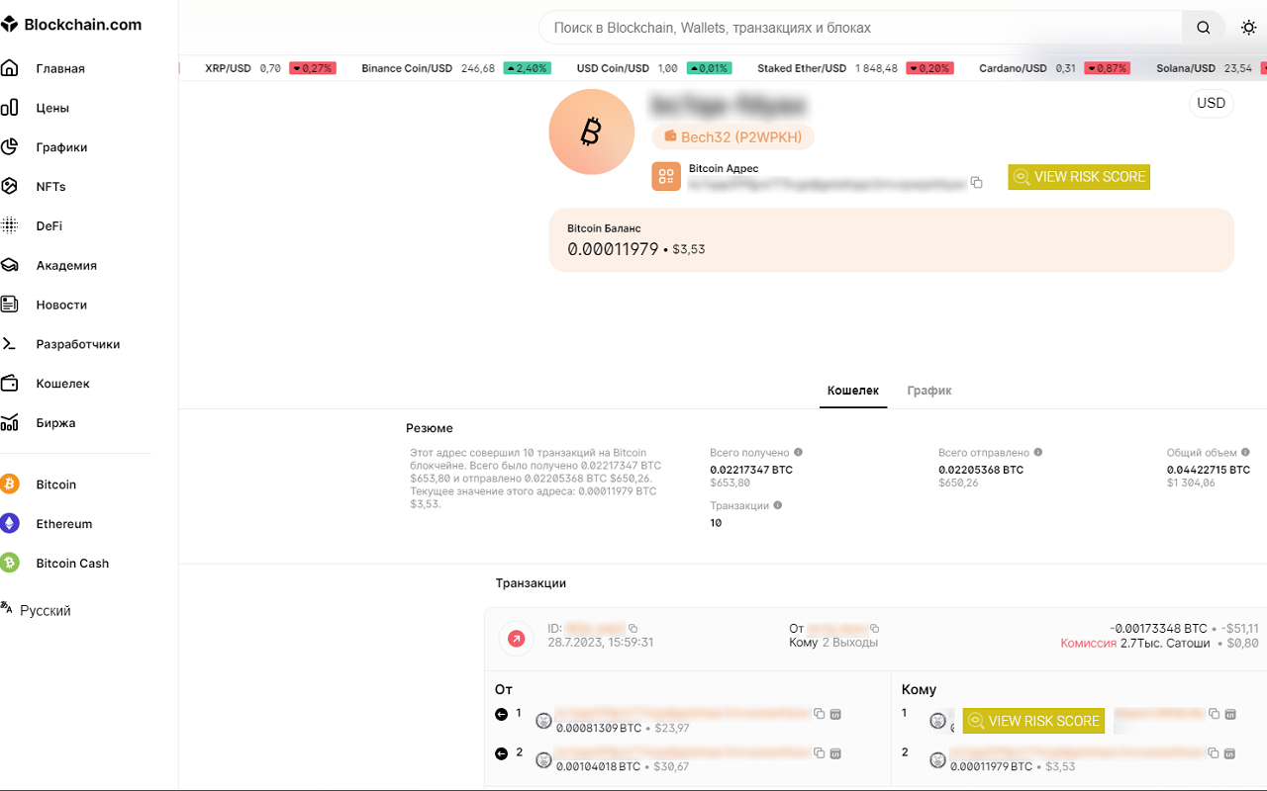
Task: Copy the Bitcoin address via copy icon
Action: click(977, 183)
